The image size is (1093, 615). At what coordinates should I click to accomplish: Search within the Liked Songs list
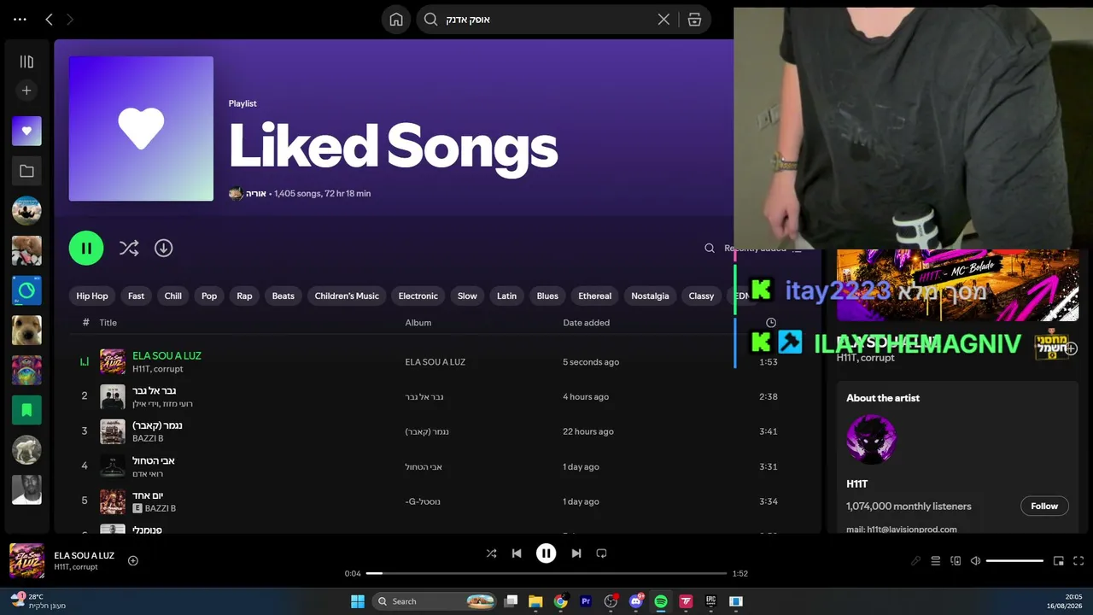tap(709, 249)
